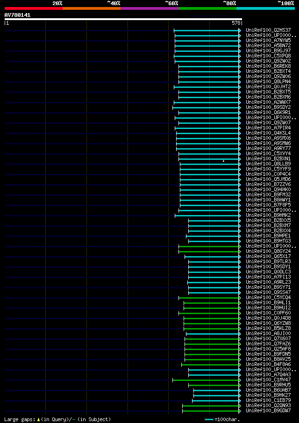Click hit label UniRef100_Q9ZW06
Screen dimensions: 299x423
click(268, 76)
